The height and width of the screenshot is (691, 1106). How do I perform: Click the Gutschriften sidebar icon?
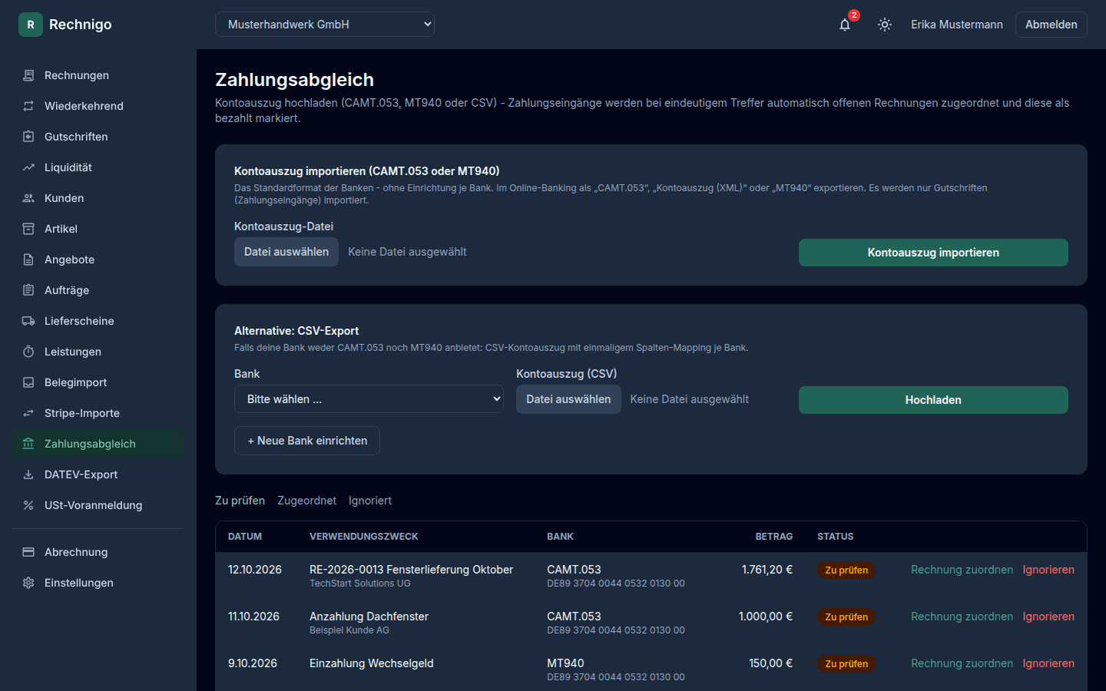coord(28,137)
